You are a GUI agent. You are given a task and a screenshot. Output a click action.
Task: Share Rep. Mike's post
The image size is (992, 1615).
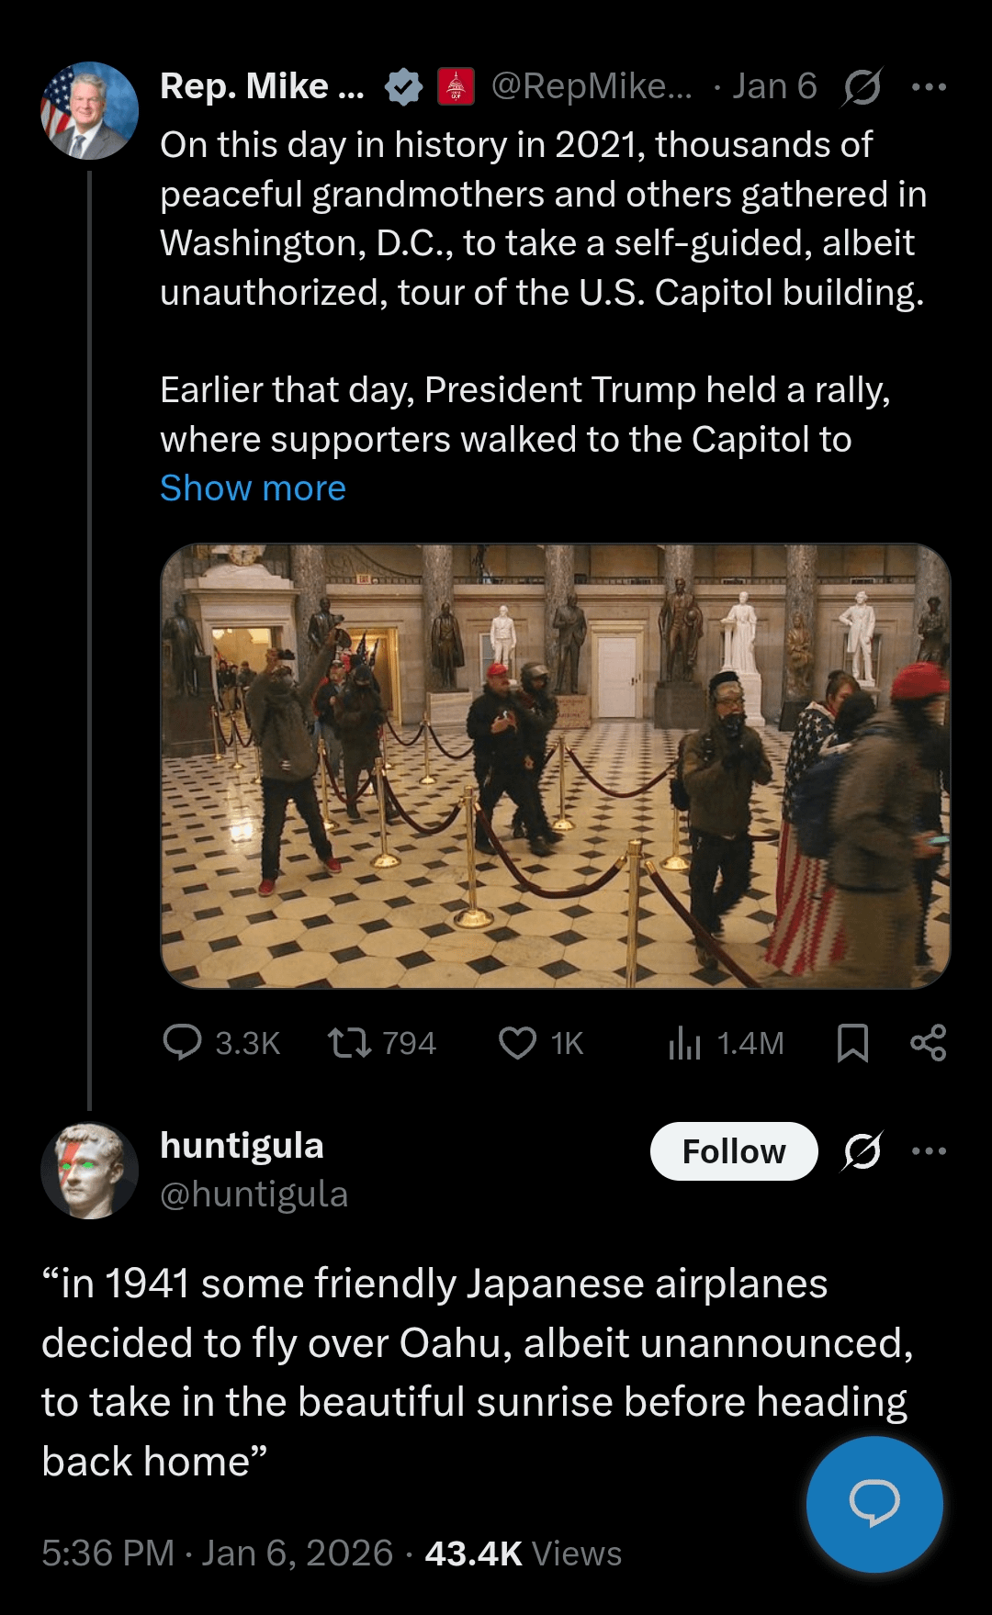[928, 1042]
